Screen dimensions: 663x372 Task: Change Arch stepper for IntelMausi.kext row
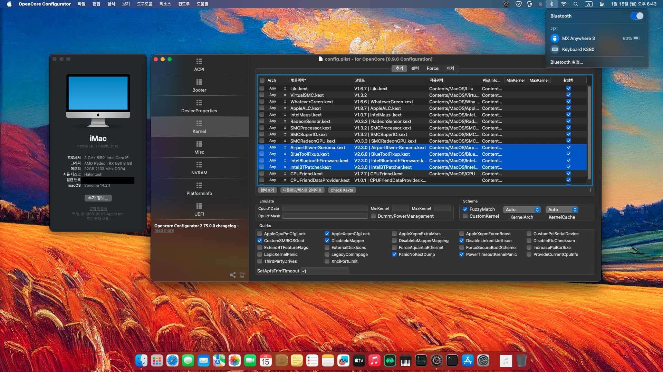coord(285,115)
